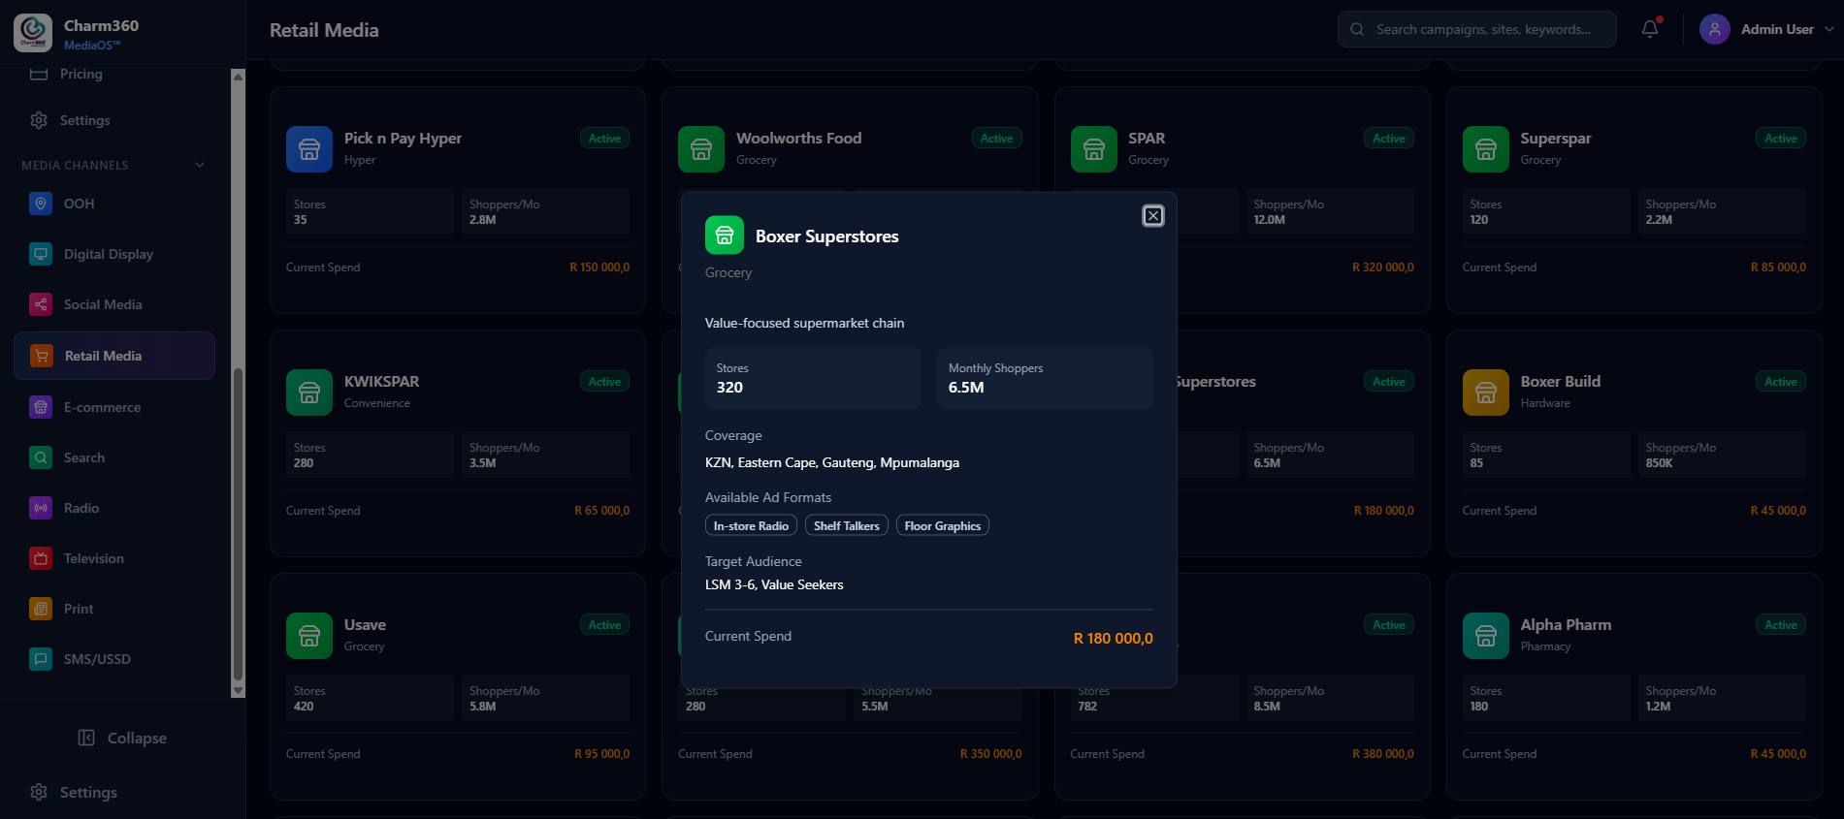Click the Boxer Build store icon

point(1486,393)
